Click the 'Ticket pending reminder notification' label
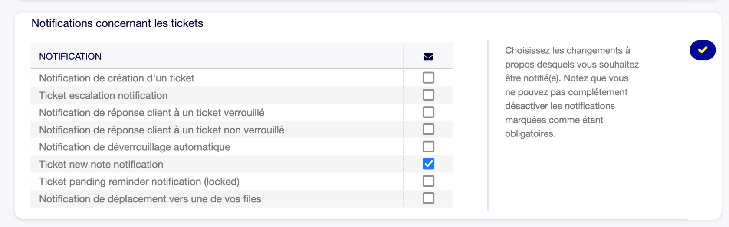The width and height of the screenshot is (729, 227). coord(139,182)
